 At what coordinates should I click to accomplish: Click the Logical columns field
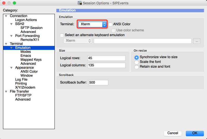click(106, 65)
